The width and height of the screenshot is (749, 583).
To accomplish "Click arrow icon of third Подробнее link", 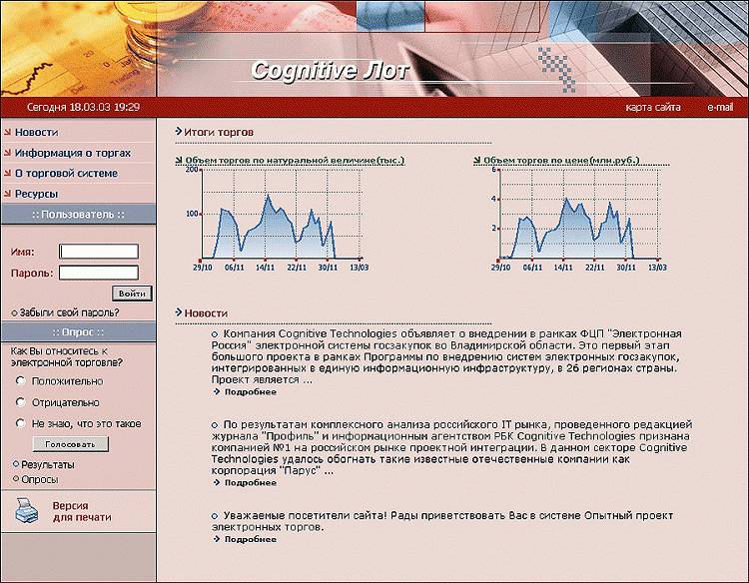I will [x=217, y=539].
